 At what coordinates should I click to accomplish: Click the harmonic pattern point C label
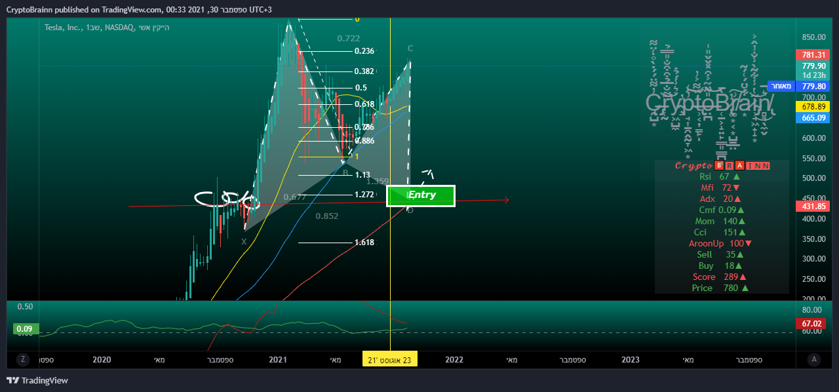point(410,48)
